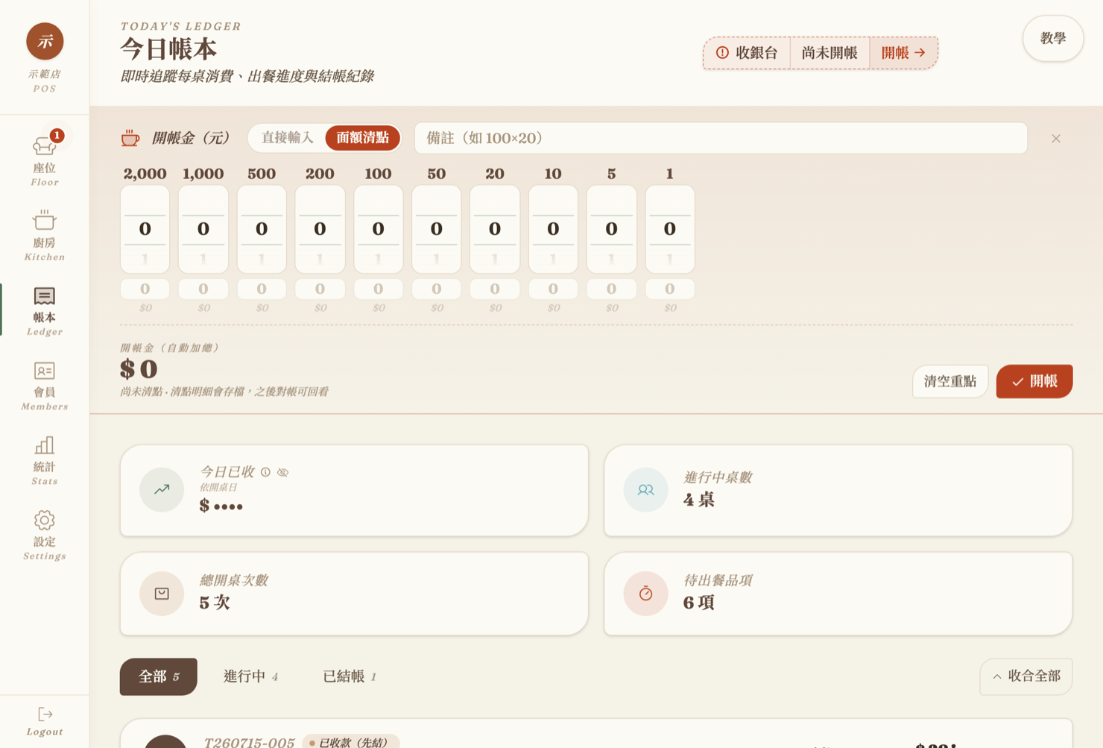Click the 2,000 denomination count wheel
The image size is (1103, 748).
pyautogui.click(x=145, y=229)
